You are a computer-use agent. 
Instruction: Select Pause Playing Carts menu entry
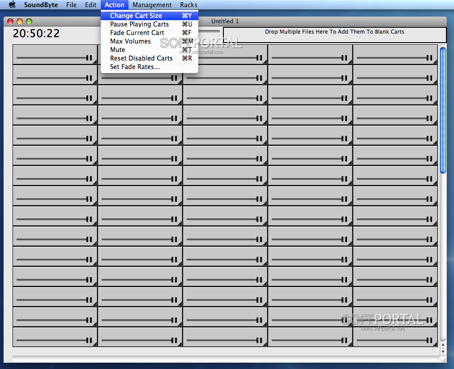[x=150, y=24]
